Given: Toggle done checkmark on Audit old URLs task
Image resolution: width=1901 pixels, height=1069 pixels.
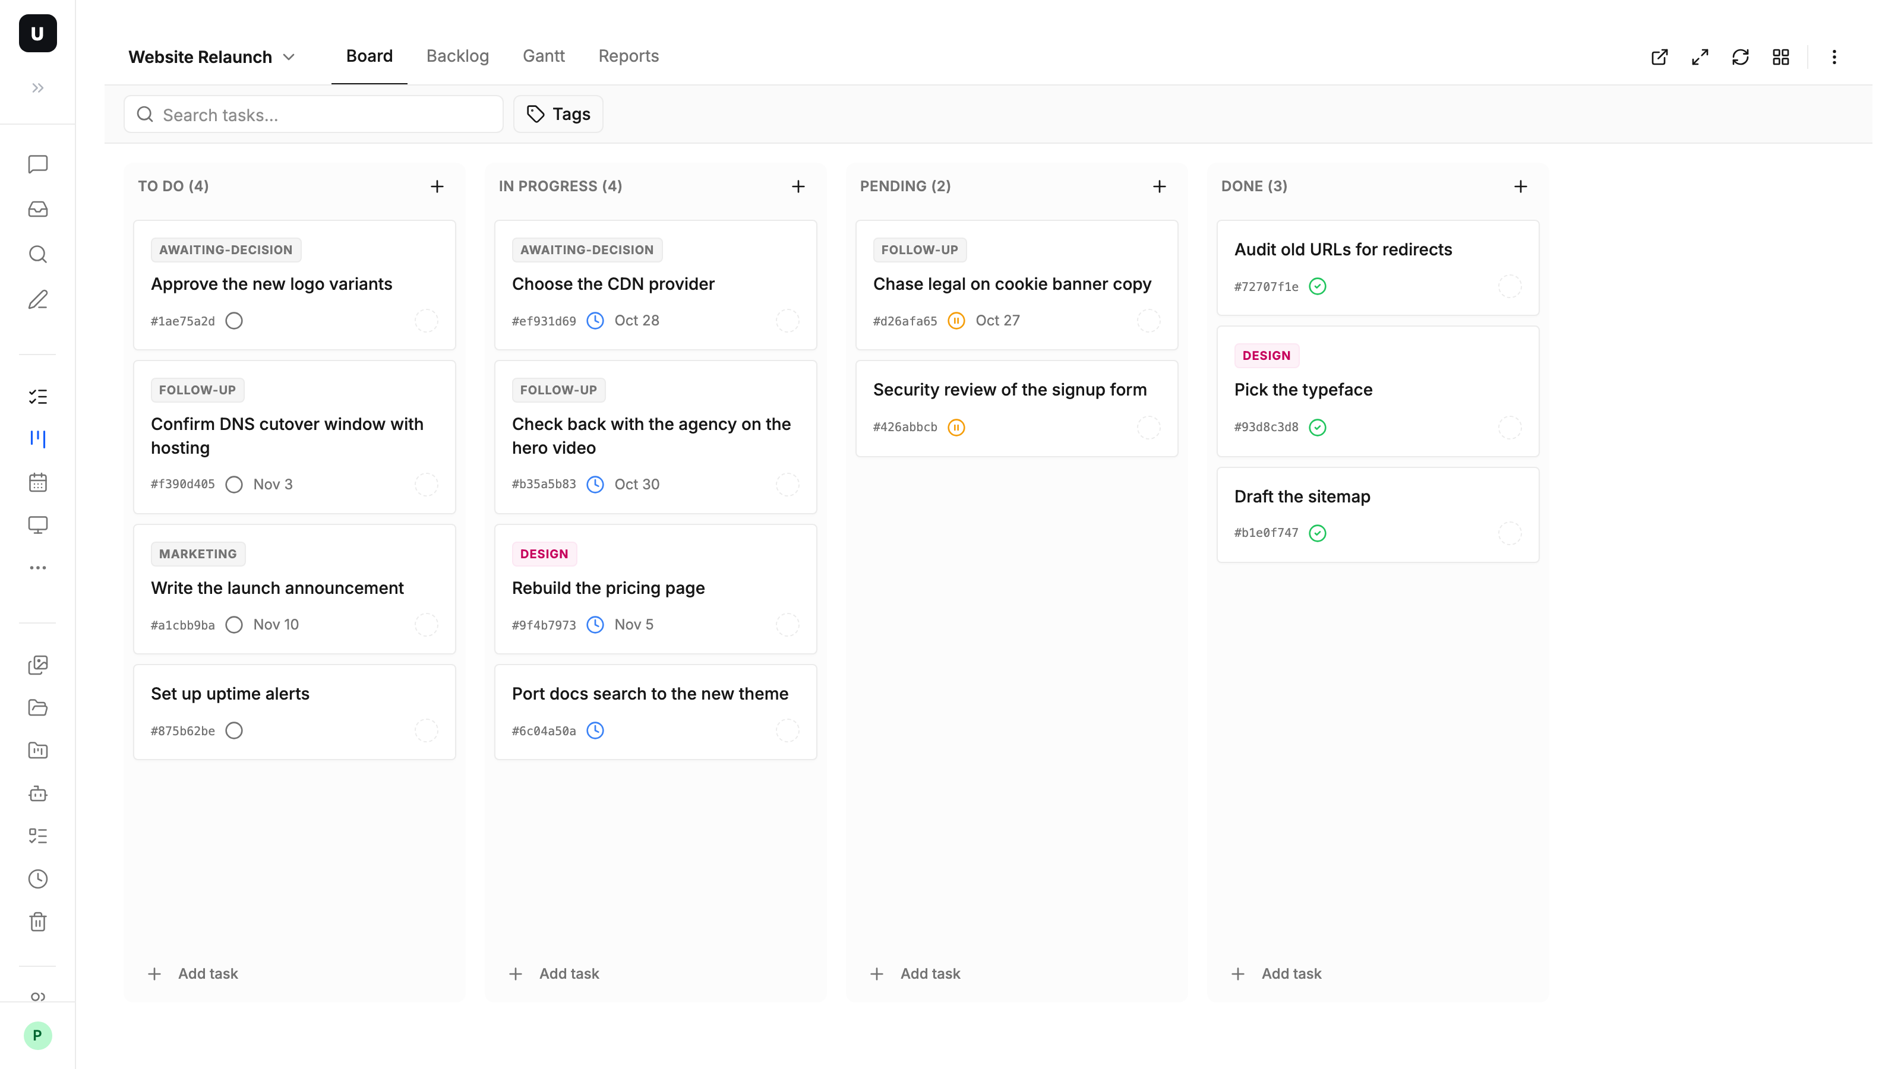Looking at the screenshot, I should tap(1317, 286).
